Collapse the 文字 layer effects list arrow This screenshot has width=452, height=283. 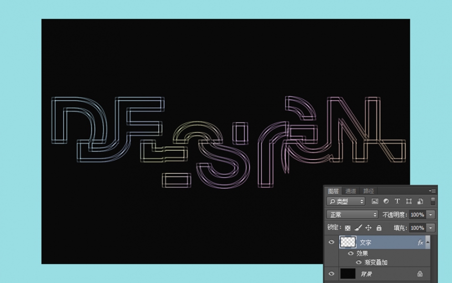coord(428,242)
